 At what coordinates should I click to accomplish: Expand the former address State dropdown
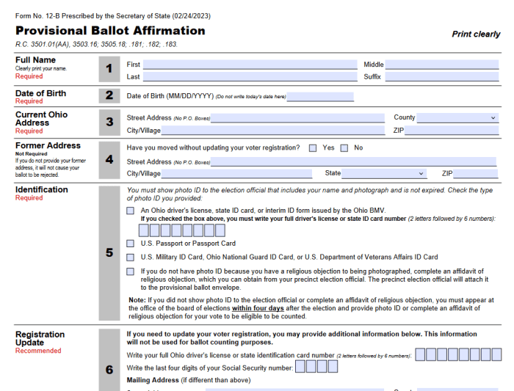click(x=384, y=174)
